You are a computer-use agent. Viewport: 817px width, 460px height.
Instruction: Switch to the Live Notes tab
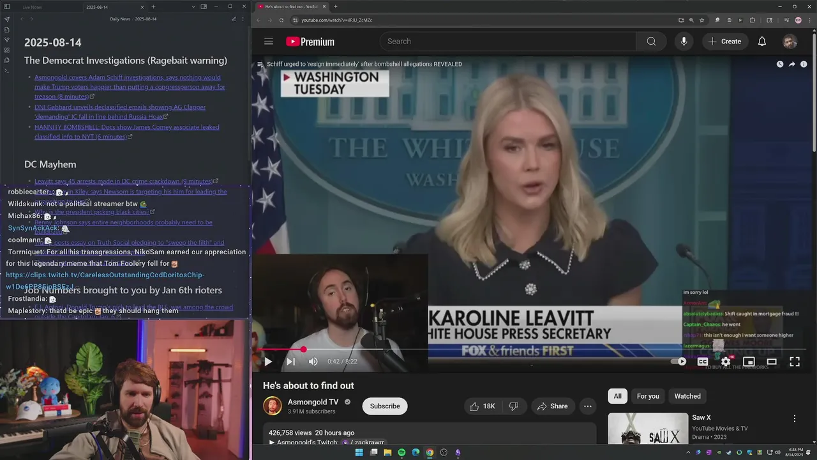tap(32, 7)
